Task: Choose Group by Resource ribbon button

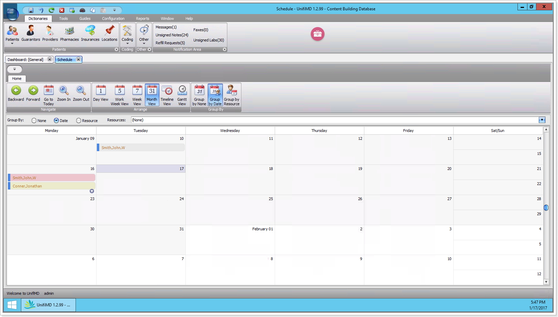Action: click(x=232, y=95)
